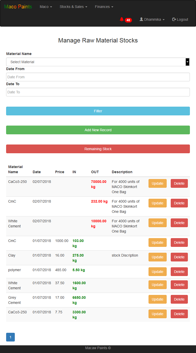Delete the Clay stock record
This screenshot has height=353, width=196.
click(x=179, y=257)
